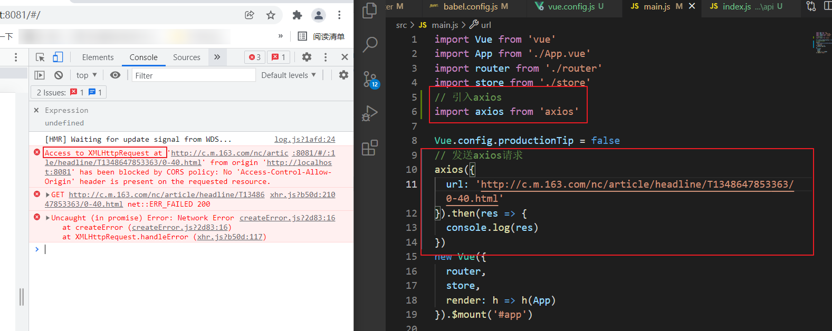Switch to the Sources tab
Screen dimensions: 832x331
(x=187, y=57)
